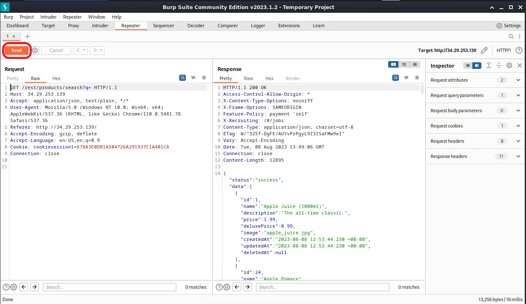This screenshot has height=304, width=526.
Task: Click the search magnifier in the tab row
Action: point(512,36)
